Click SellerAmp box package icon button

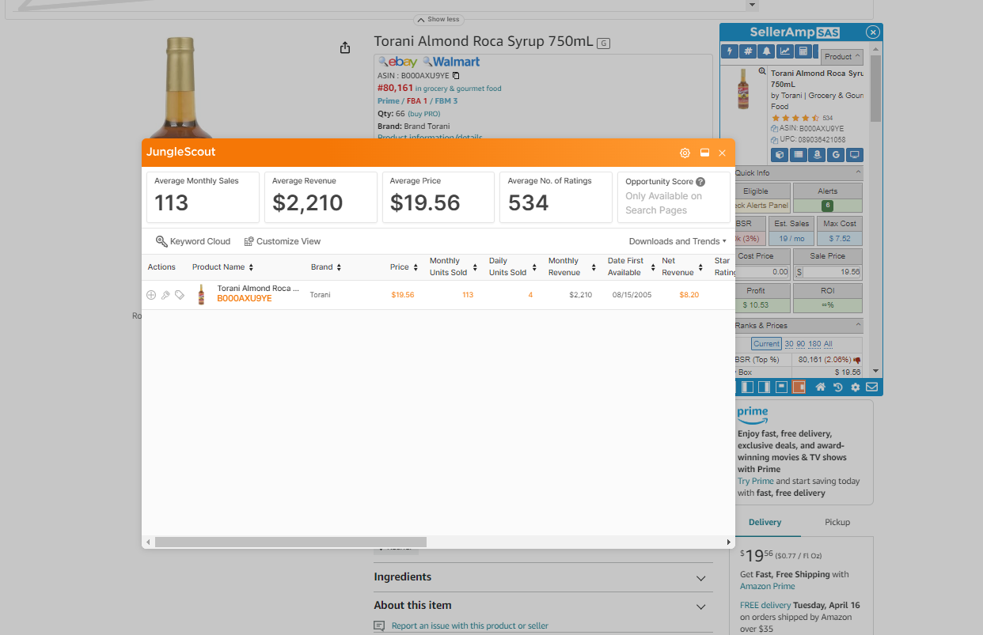pyautogui.click(x=779, y=155)
